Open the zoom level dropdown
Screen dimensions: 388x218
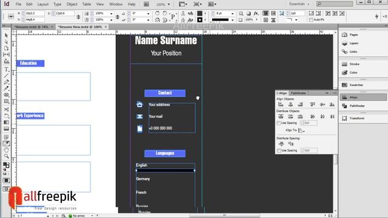coord(169,4)
